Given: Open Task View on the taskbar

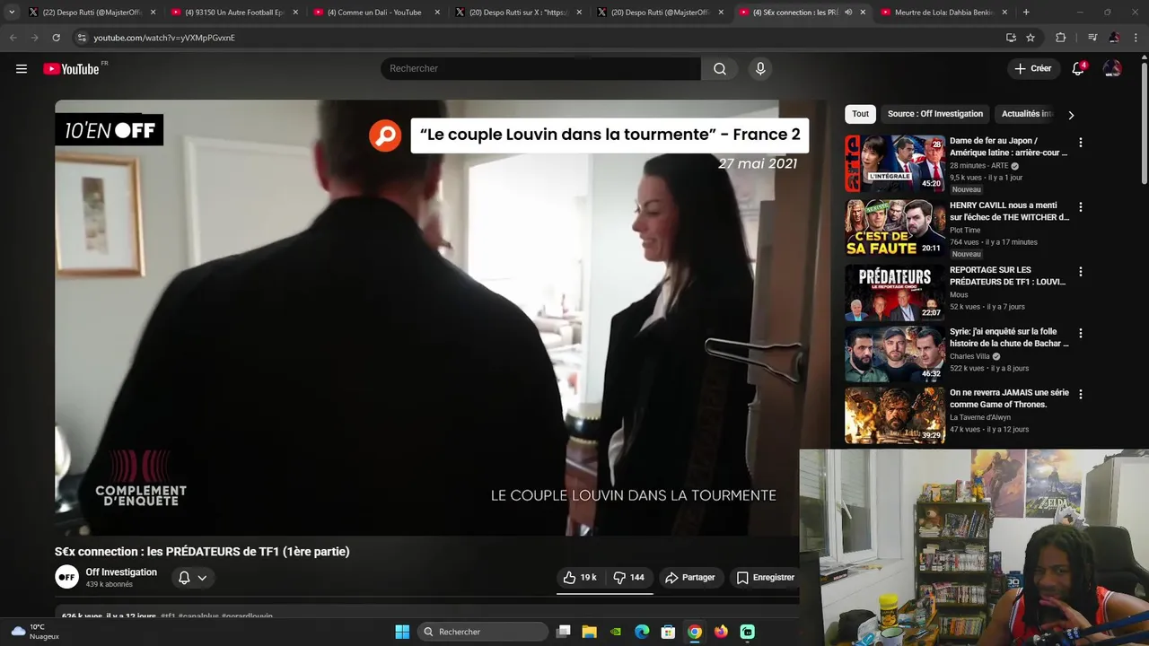Looking at the screenshot, I should pos(564,632).
